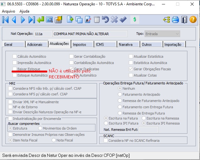Click the green go-to arrow icon
Screen dimensions: 200x160
(x=40, y=19)
